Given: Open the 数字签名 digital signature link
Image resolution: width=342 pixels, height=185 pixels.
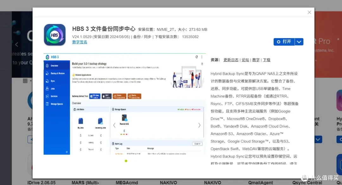Looking at the screenshot, I should coord(79,42).
